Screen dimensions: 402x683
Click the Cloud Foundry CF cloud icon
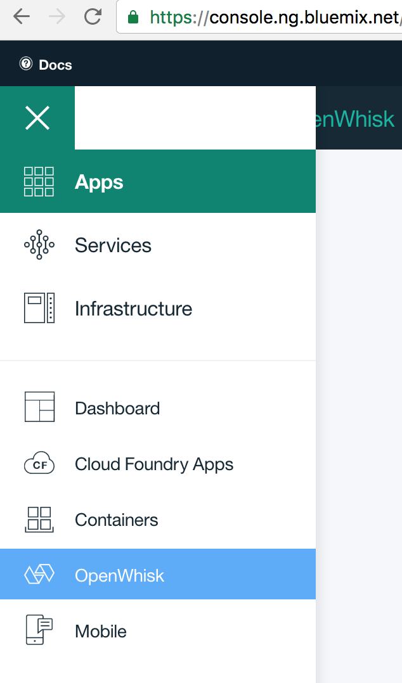tap(39, 463)
